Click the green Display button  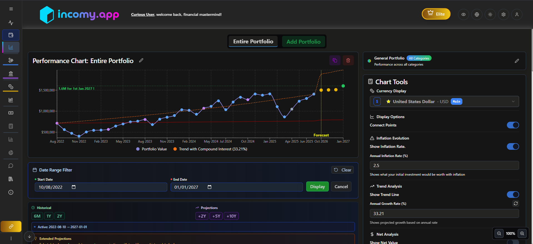[317, 186]
